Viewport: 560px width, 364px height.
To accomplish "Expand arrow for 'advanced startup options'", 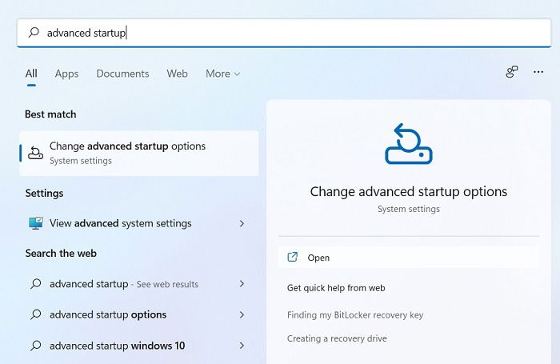I will (242, 314).
